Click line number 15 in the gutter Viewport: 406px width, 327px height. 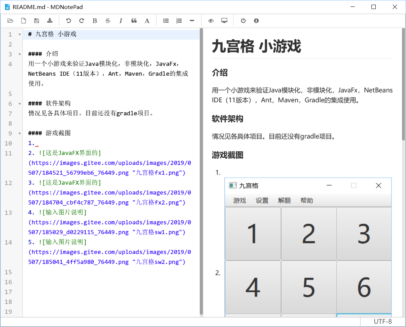[x=8, y=272]
